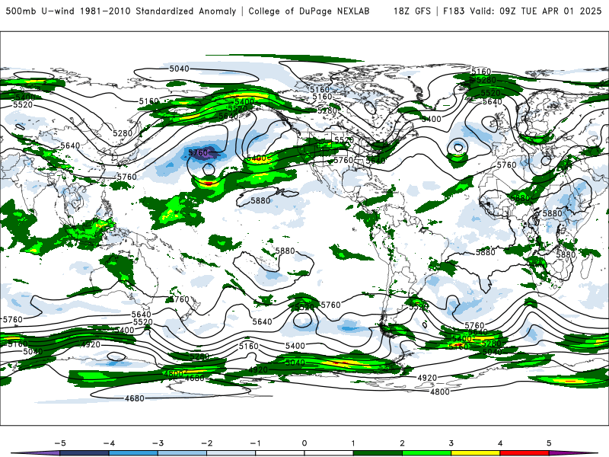Select the dark navy -5 to -4 legend color
The height and width of the screenshot is (457, 609).
84,453
